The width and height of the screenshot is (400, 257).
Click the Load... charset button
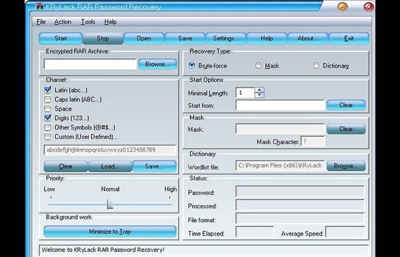click(110, 166)
